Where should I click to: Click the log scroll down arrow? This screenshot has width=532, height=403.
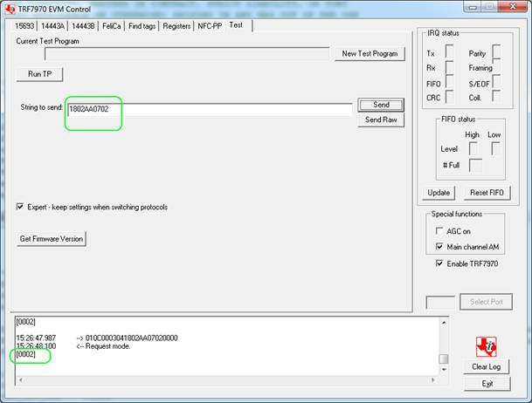(x=444, y=369)
